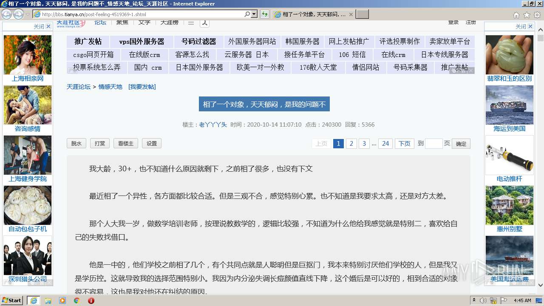The image size is (544, 306).
Task: Open the 上海健身学院 ad image
Action: click(28, 155)
